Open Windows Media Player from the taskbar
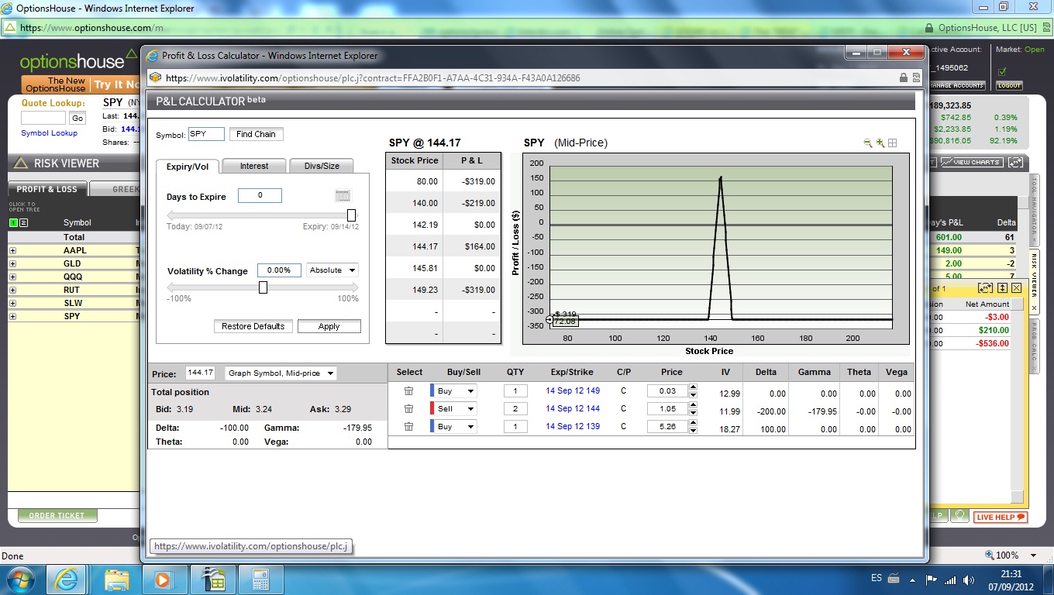This screenshot has height=595, width=1054. (x=163, y=579)
